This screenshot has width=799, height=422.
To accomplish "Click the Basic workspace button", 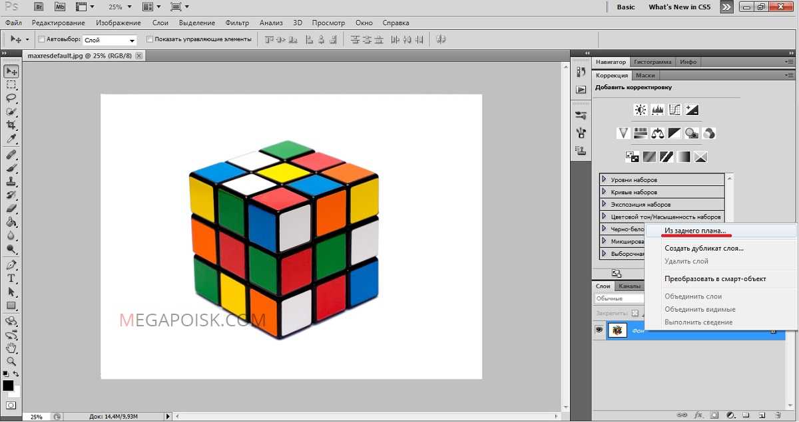I will tap(626, 7).
